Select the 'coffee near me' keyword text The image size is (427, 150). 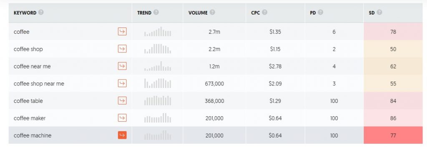click(x=32, y=66)
